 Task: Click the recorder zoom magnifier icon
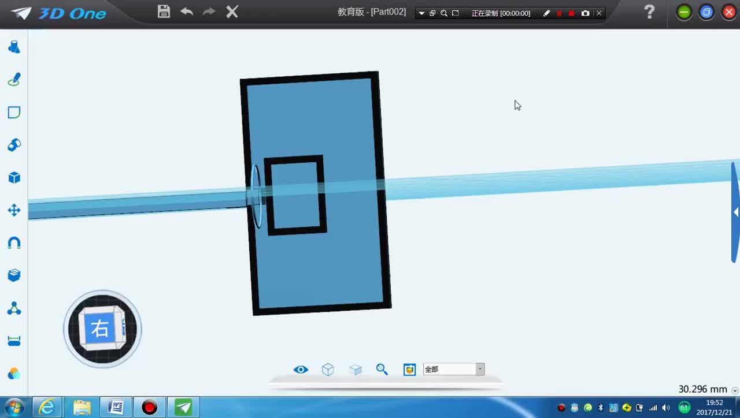click(444, 13)
